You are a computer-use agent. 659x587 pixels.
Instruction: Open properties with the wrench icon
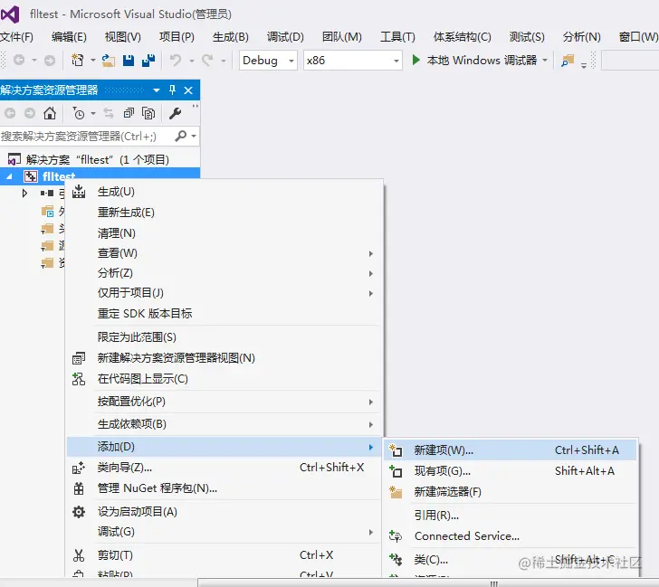pyautogui.click(x=176, y=113)
